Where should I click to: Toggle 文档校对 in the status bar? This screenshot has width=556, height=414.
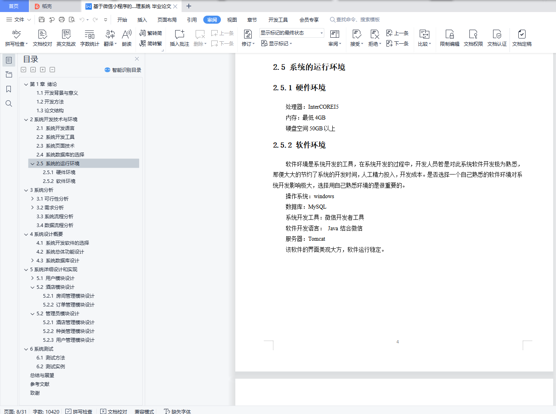[113, 412]
